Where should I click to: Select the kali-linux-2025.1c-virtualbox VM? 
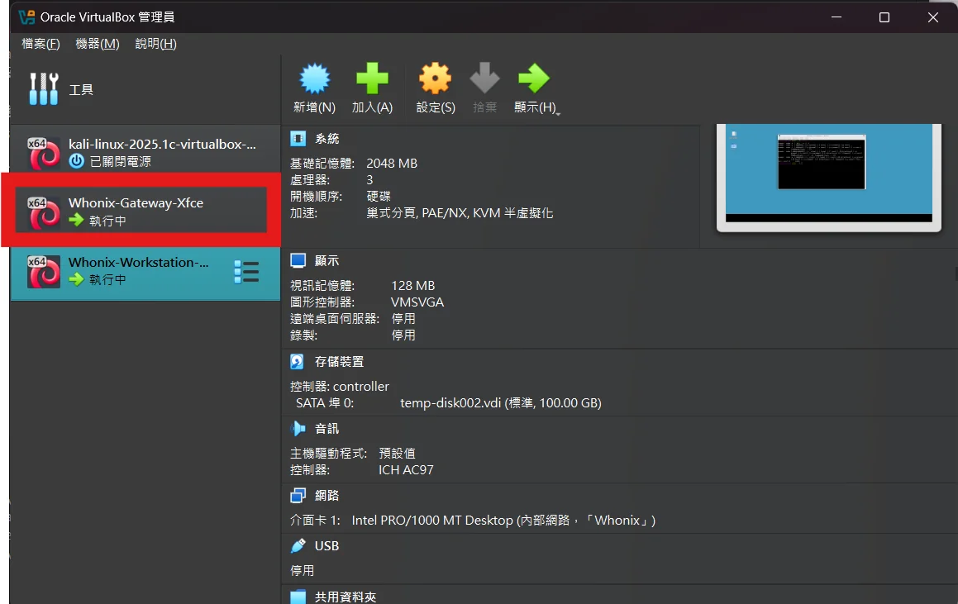pyautogui.click(x=145, y=152)
